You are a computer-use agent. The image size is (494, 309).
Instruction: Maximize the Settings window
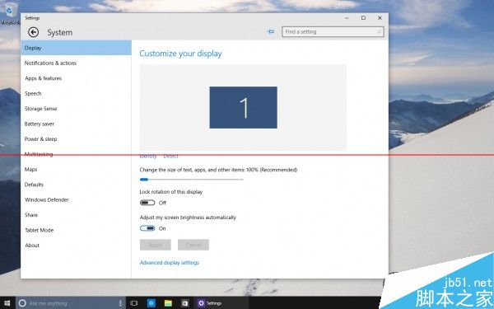[x=363, y=18]
